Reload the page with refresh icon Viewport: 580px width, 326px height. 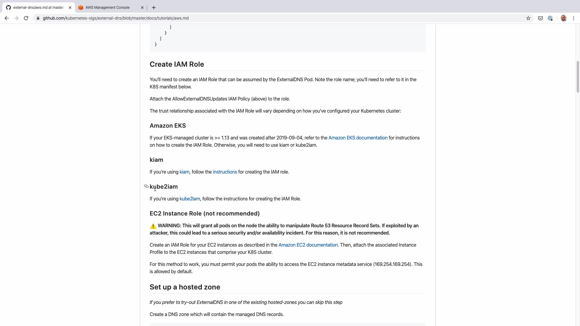[26, 18]
